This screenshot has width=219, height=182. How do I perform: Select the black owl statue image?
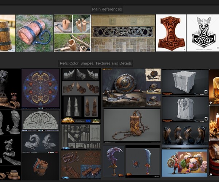[10, 88]
